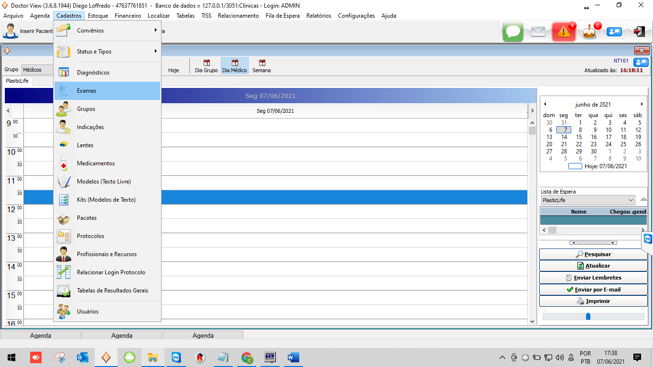Click the red warning alerts icon
Screen dimensions: 653x367
point(564,32)
